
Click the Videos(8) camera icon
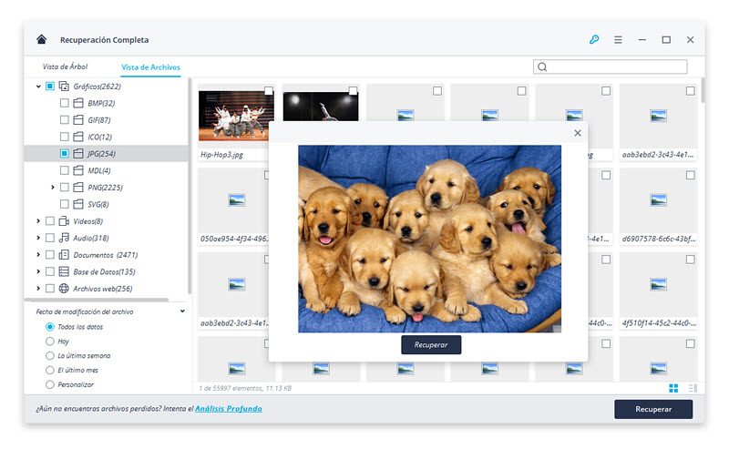pyautogui.click(x=64, y=221)
